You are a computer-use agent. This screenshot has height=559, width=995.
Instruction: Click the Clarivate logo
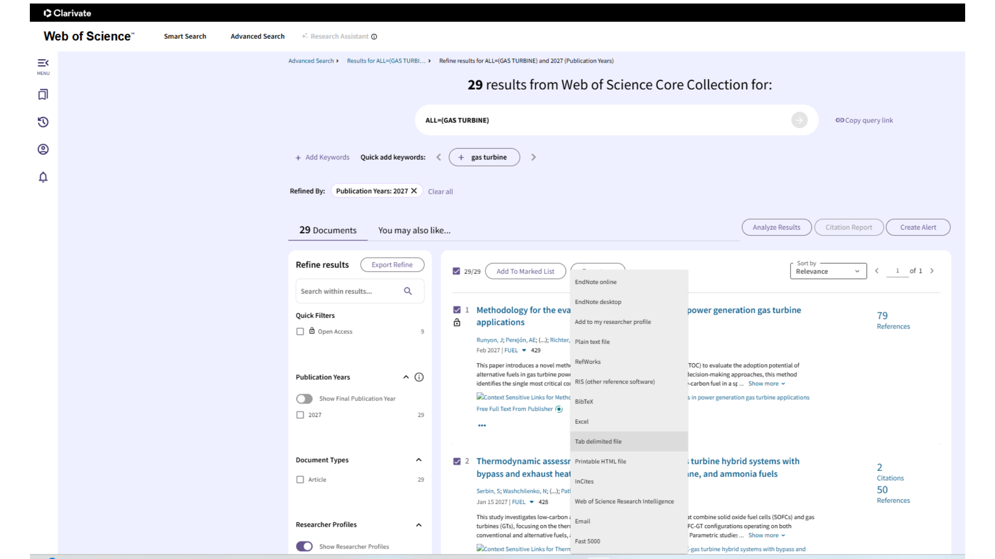(67, 13)
